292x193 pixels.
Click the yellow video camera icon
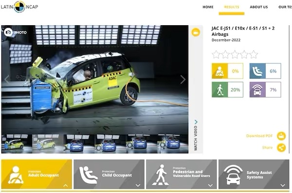196,32
